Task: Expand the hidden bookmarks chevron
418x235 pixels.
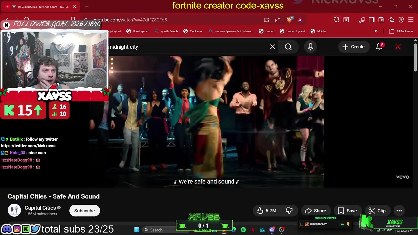Action: tap(376, 31)
